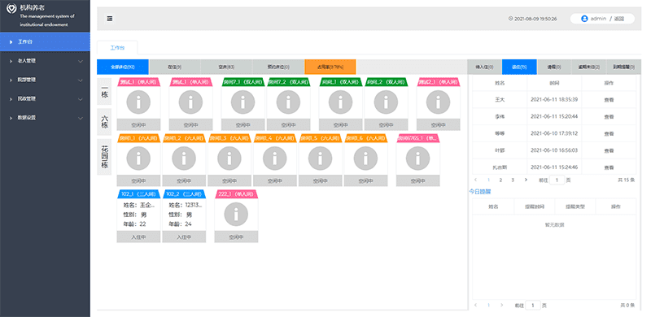651x317 pixels.
Task: Click 入住中 status on 102_1 card
Action: (138, 237)
